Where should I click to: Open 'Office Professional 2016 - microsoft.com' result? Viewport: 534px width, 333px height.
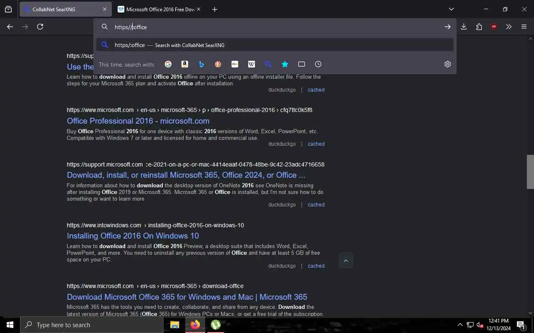[x=138, y=121]
